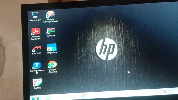The image size is (178, 100).
Task: Select the MARG desktop shortcut
Action: (x=37, y=84)
